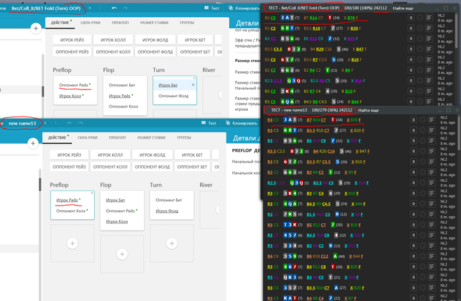Click R button on 8 J 2 row in Bet/Coll_X results
The width and height of the screenshot is (461, 301).
click(x=411, y=49)
